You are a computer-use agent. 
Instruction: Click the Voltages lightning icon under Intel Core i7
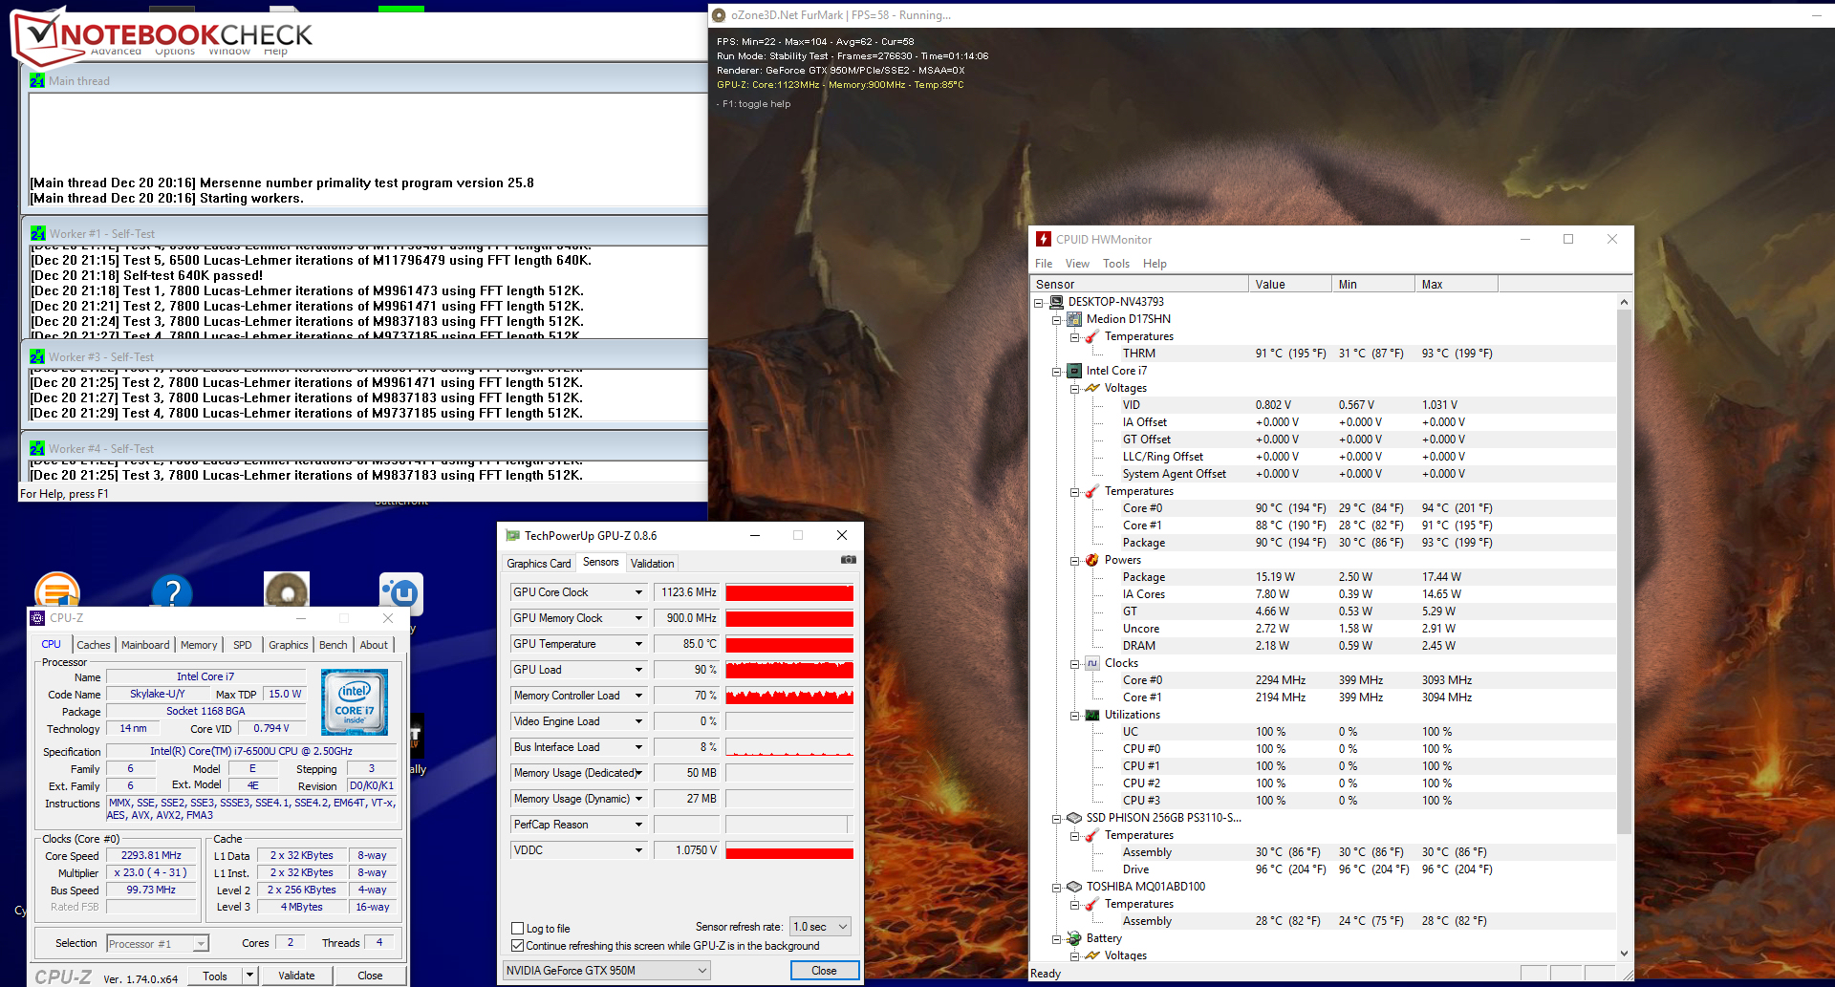[x=1092, y=388]
